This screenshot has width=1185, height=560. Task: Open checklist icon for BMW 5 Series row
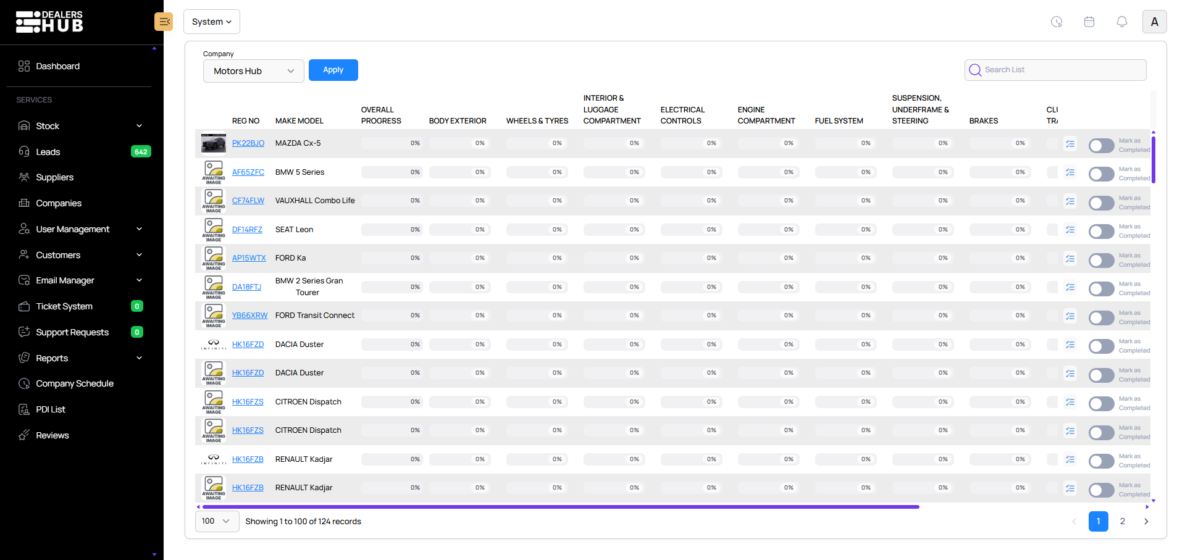click(x=1070, y=173)
